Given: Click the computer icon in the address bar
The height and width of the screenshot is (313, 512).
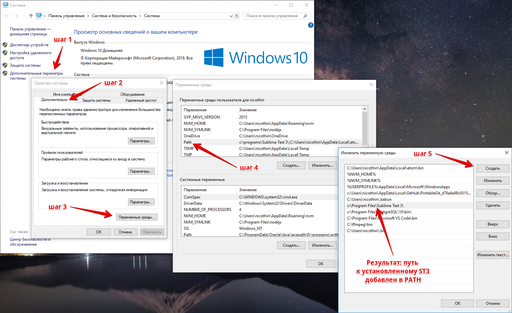Looking at the screenshot, I should coord(39,16).
